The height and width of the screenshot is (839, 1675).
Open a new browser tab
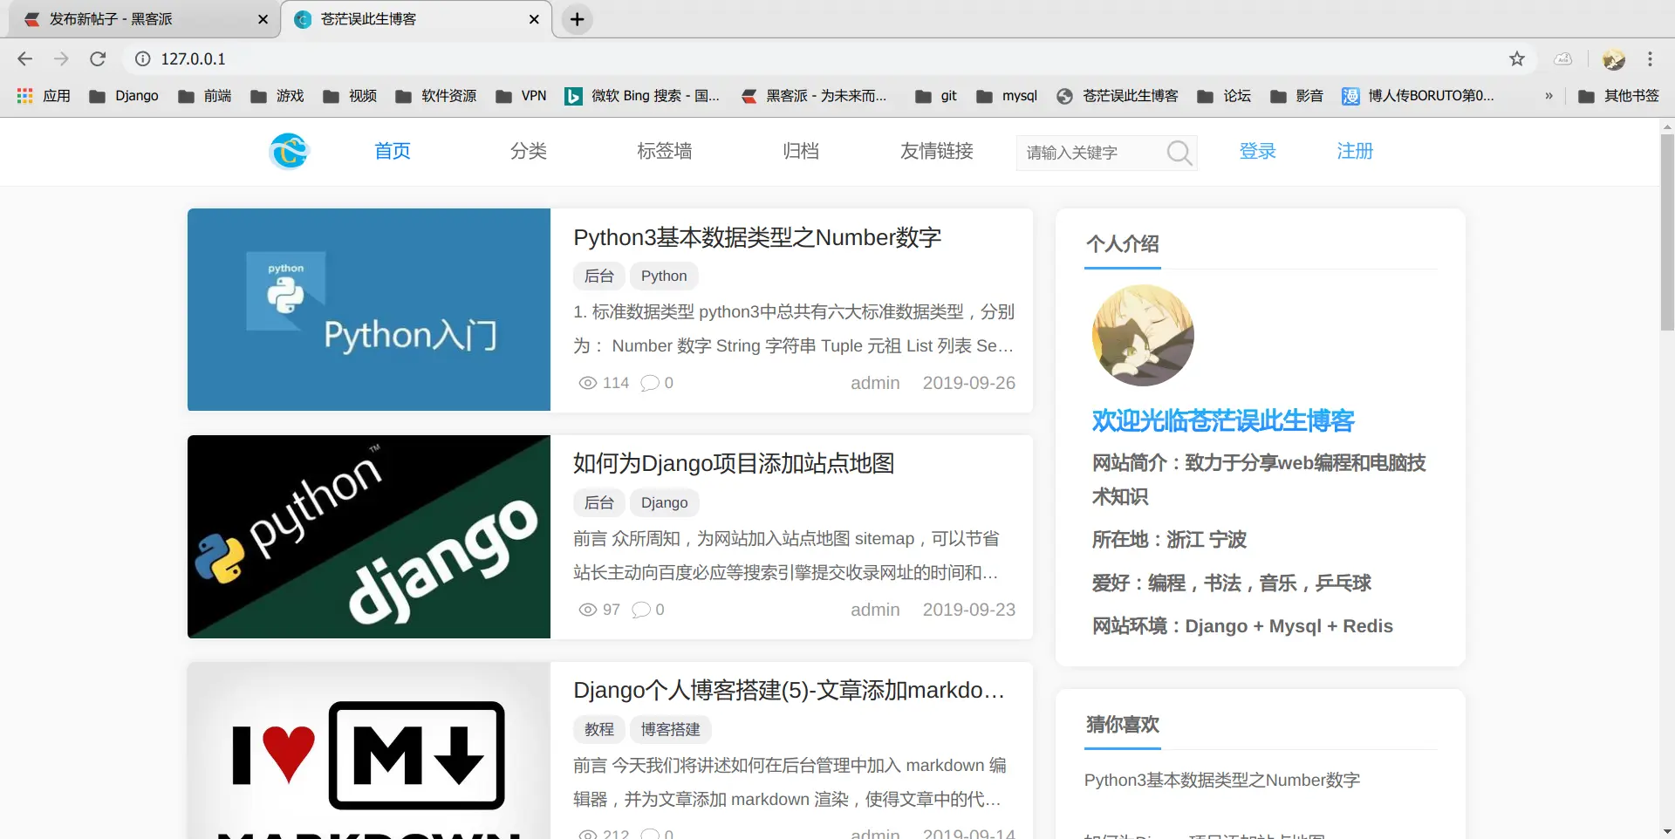click(577, 19)
